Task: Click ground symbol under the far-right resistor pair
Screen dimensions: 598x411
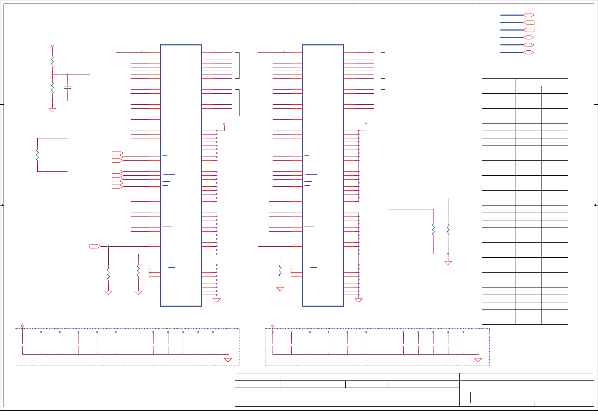Action: tap(448, 263)
